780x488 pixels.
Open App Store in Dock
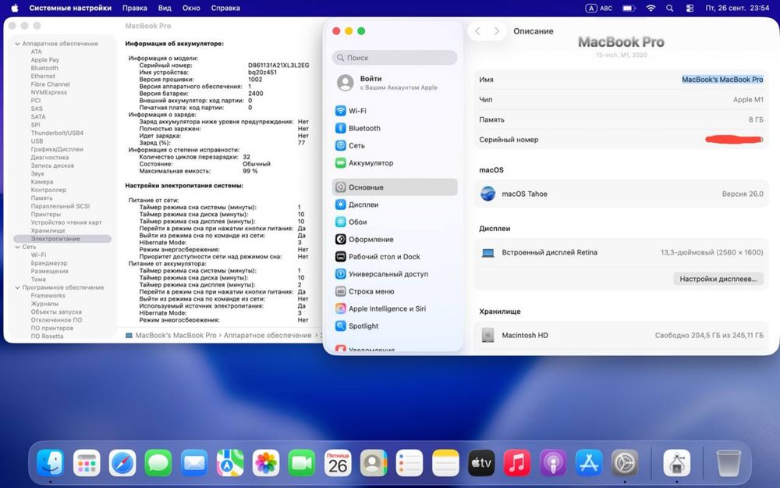tap(589, 462)
